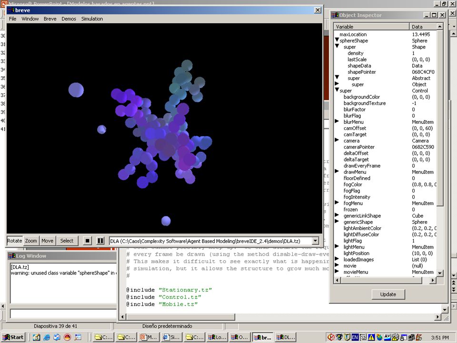Viewport: 457px width, 343px height.
Task: Open the PowerPoint 'M...' taskbar button
Action: (149, 337)
